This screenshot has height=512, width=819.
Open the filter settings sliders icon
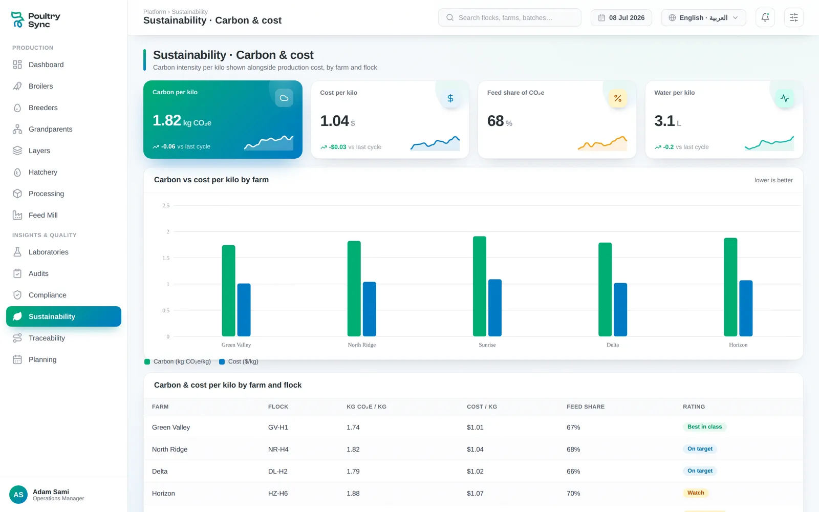click(x=794, y=17)
